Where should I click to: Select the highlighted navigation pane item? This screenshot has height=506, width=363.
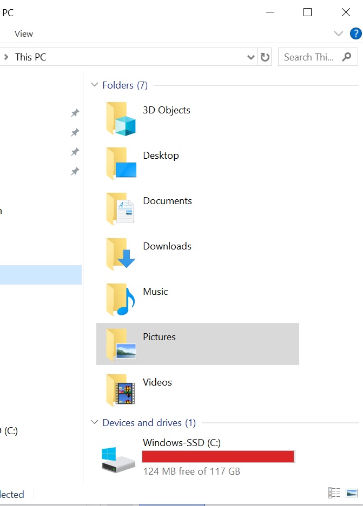tap(41, 275)
